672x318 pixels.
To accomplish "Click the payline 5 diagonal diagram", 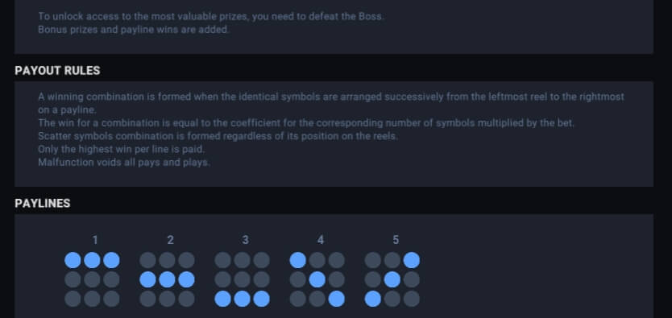I will coord(392,279).
